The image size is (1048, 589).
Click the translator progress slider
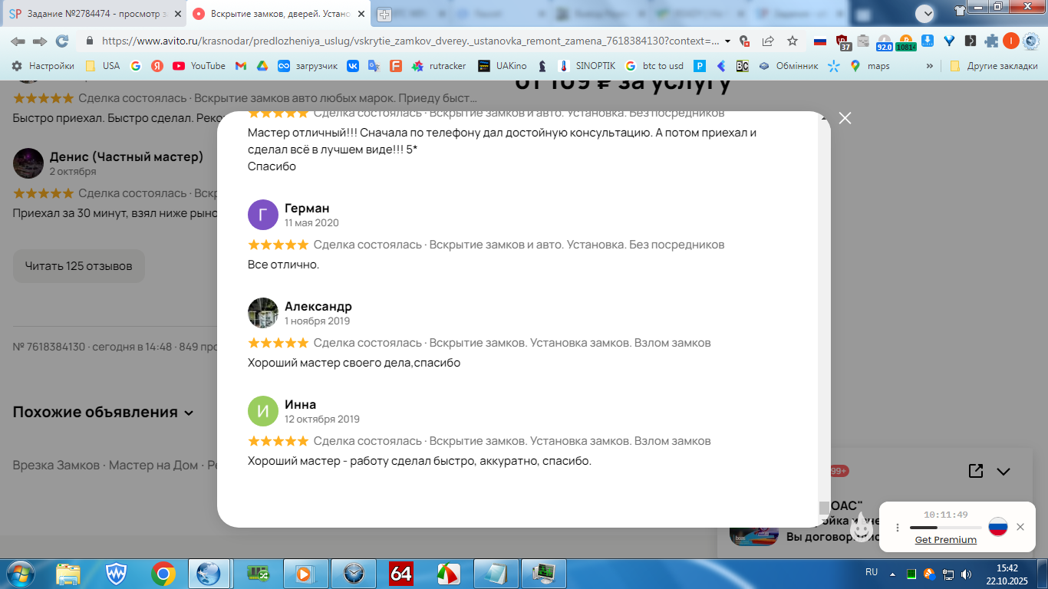(x=946, y=528)
